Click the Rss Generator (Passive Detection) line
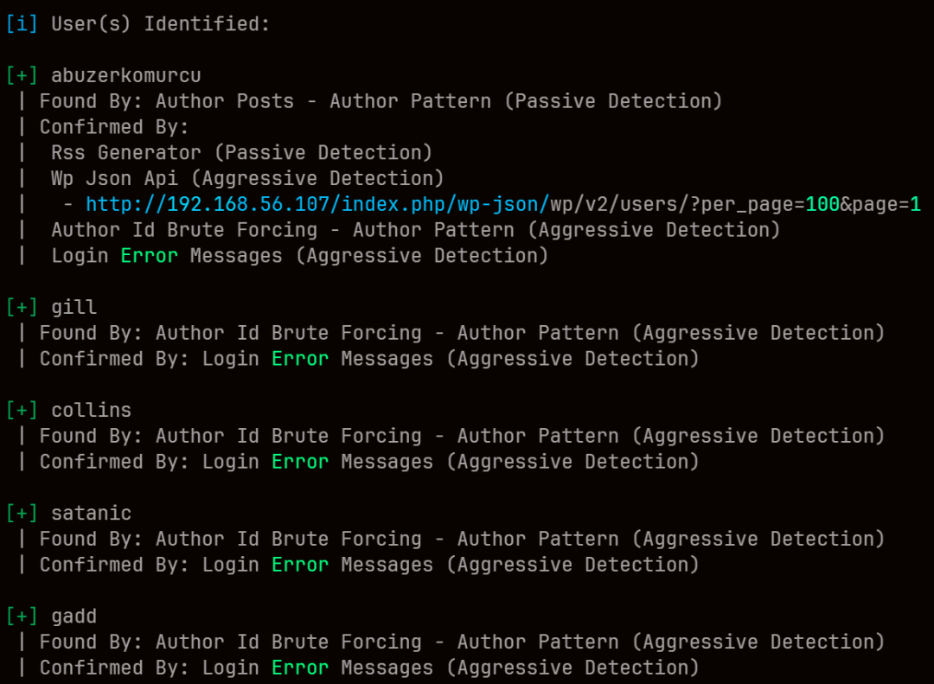The height and width of the screenshot is (684, 934). tap(241, 152)
